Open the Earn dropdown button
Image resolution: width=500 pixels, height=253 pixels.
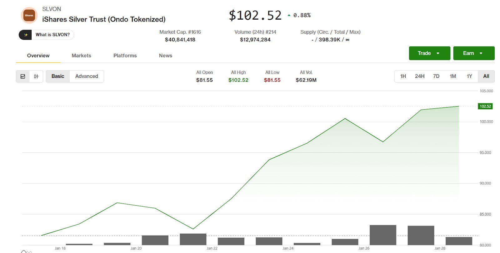474,53
